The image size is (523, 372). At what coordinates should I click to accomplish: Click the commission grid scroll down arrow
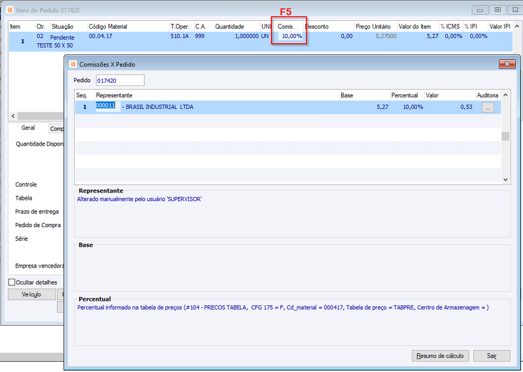tap(505, 179)
